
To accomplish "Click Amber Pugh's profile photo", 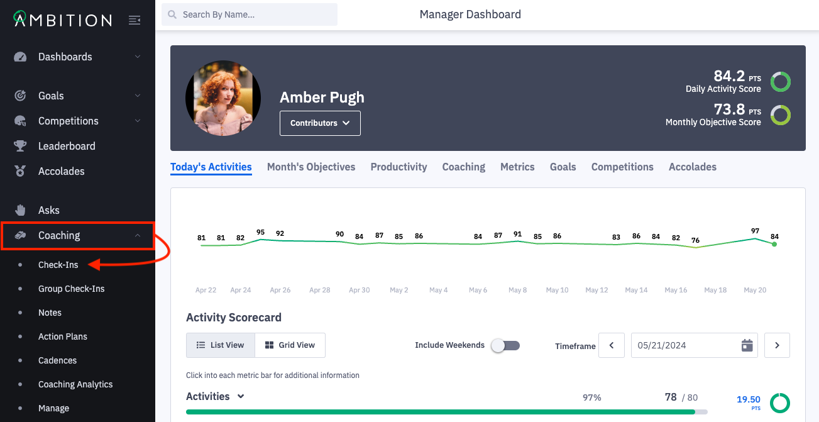I will pos(223,98).
